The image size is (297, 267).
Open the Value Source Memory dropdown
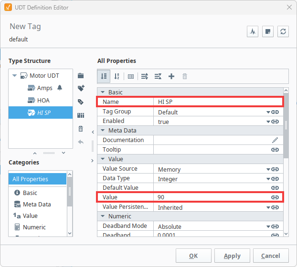click(x=268, y=169)
